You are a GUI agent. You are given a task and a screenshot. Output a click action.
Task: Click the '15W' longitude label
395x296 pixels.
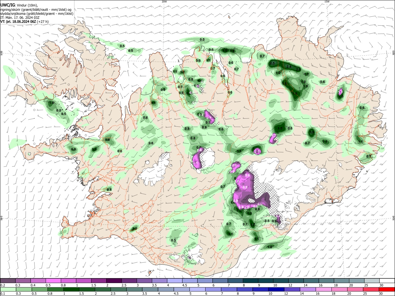[x=327, y=2]
